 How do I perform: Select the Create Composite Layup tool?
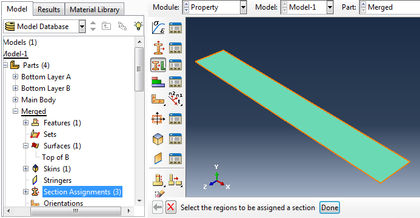tap(158, 82)
